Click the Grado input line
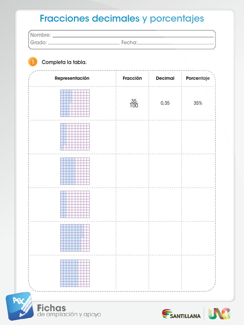The height and width of the screenshot is (325, 244). tap(84, 44)
